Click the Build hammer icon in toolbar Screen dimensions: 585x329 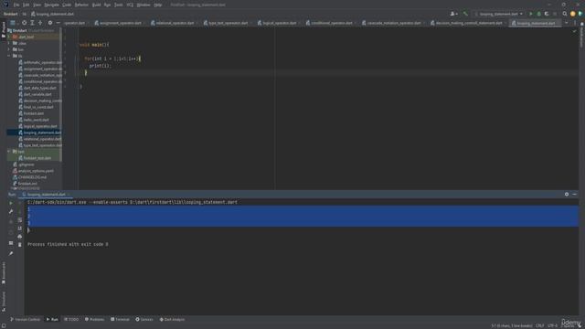(465, 14)
